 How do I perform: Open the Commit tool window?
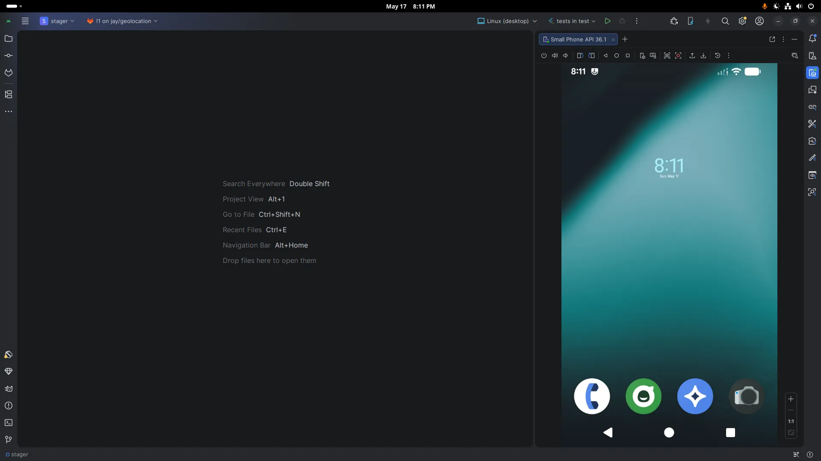click(8, 55)
